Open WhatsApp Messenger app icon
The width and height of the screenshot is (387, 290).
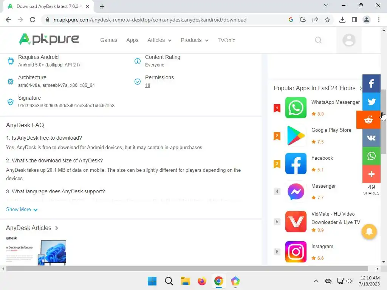click(296, 108)
